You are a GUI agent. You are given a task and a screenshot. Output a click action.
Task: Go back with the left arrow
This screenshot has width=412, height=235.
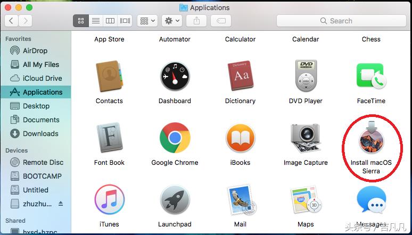point(11,21)
